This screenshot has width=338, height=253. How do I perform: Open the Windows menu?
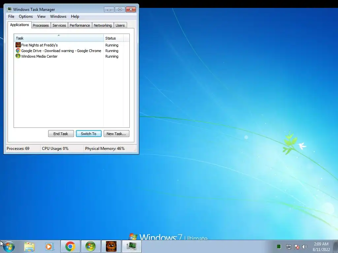tap(58, 16)
